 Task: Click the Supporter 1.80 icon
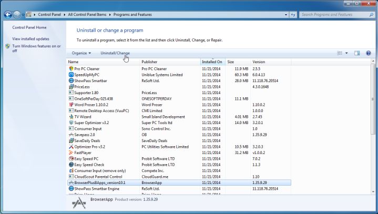coord(71,93)
